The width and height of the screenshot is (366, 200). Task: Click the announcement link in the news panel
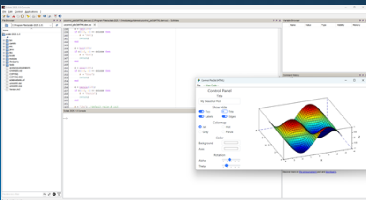click(309, 172)
